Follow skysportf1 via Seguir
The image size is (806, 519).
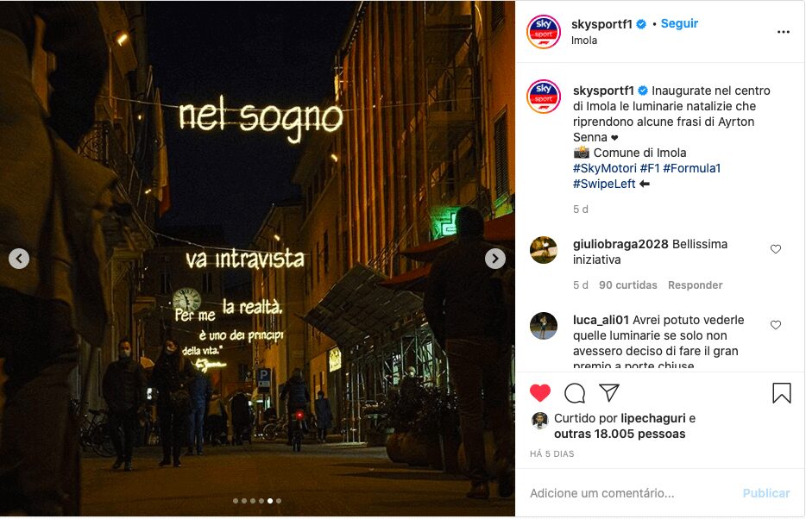679,23
